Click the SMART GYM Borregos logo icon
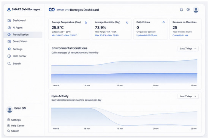Screen dimensions: 209x139 [x=9, y=9]
